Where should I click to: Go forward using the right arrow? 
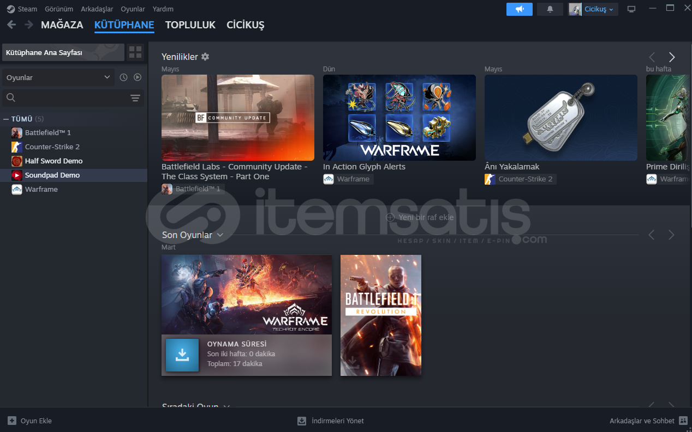click(x=28, y=25)
